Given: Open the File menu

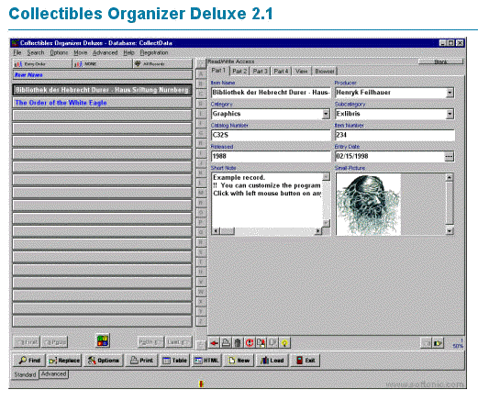Looking at the screenshot, I should pyautogui.click(x=17, y=52).
